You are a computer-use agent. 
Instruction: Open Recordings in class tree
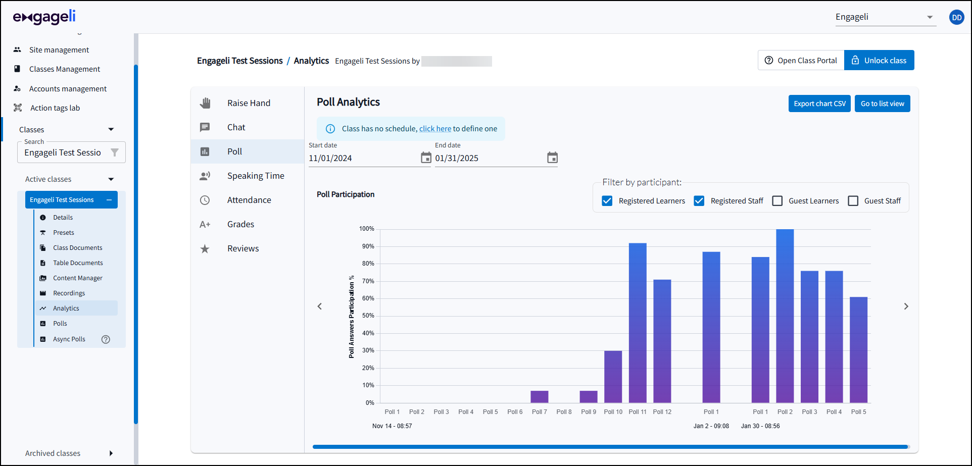pos(69,293)
